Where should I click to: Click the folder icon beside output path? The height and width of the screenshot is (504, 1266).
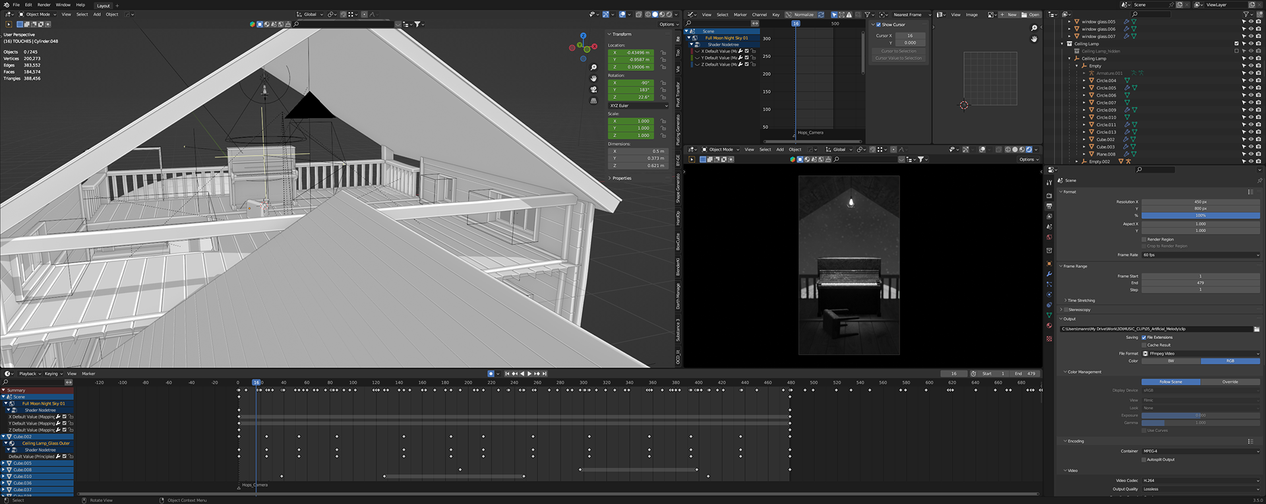[x=1256, y=329]
